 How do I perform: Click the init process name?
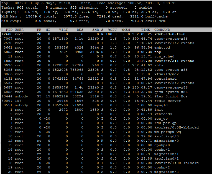159,110
